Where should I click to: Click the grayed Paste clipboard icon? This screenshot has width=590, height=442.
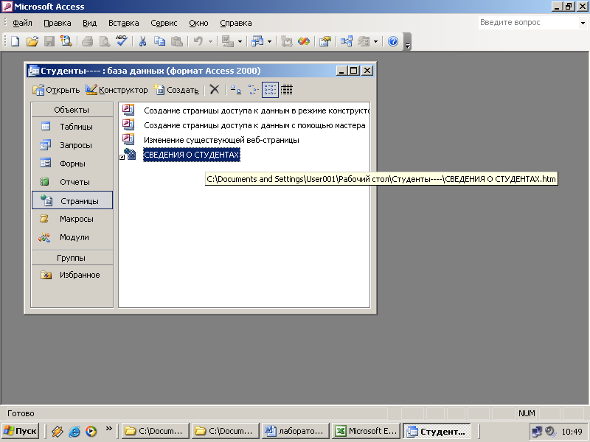[x=177, y=41]
